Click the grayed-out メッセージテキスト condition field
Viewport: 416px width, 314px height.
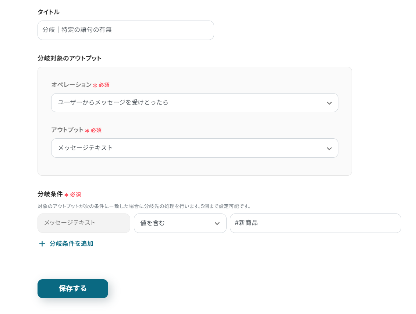[x=84, y=223]
